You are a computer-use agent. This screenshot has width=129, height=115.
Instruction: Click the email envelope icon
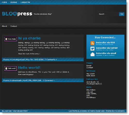pos(92,54)
